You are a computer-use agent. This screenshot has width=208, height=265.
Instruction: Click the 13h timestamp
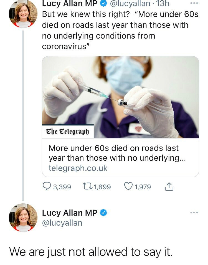163,4
